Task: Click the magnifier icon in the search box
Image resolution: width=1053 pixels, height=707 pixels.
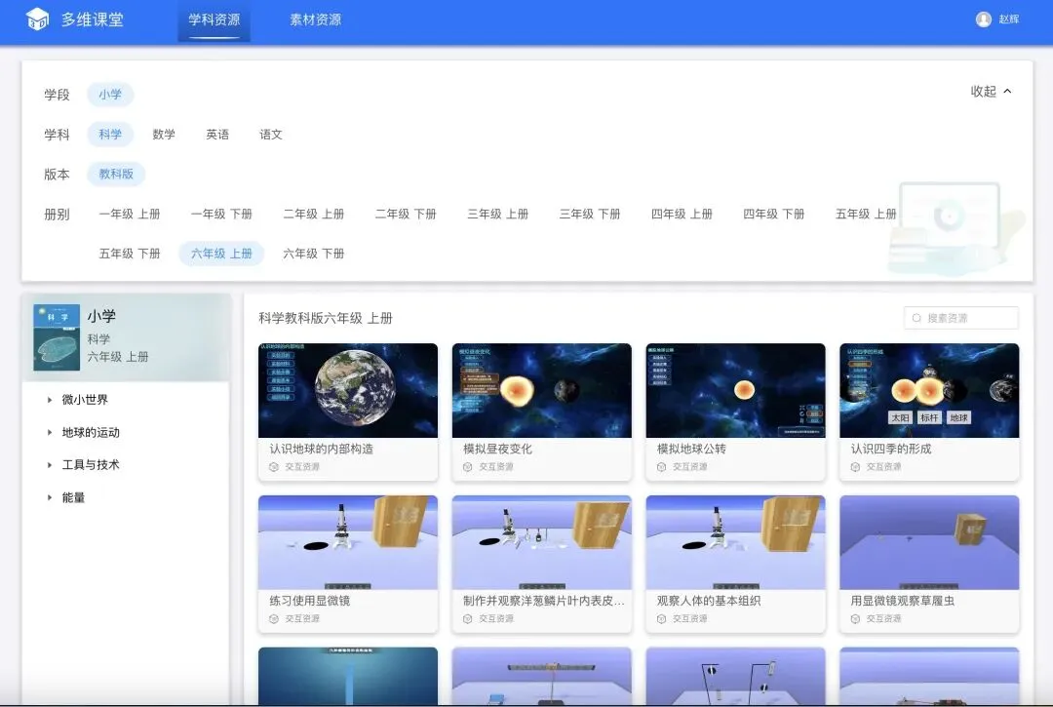Action: 916,318
